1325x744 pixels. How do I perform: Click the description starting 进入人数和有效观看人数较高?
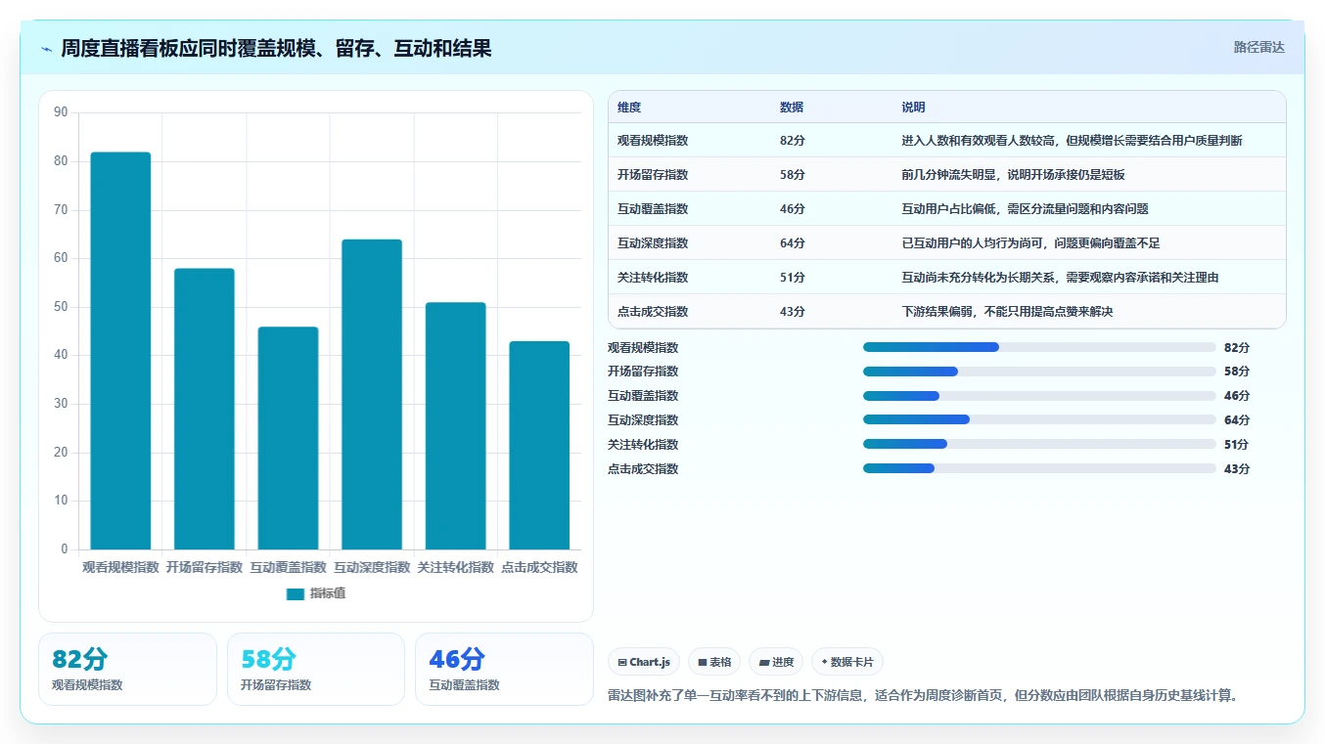coord(1072,141)
